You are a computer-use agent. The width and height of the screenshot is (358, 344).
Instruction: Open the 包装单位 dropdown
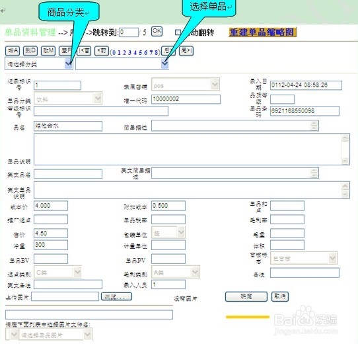(x=168, y=232)
